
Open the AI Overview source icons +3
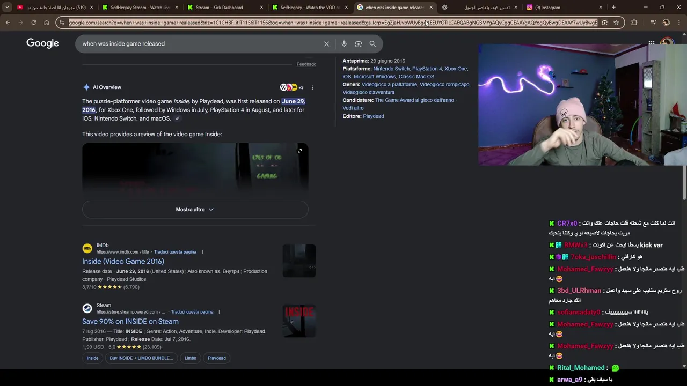click(x=292, y=87)
